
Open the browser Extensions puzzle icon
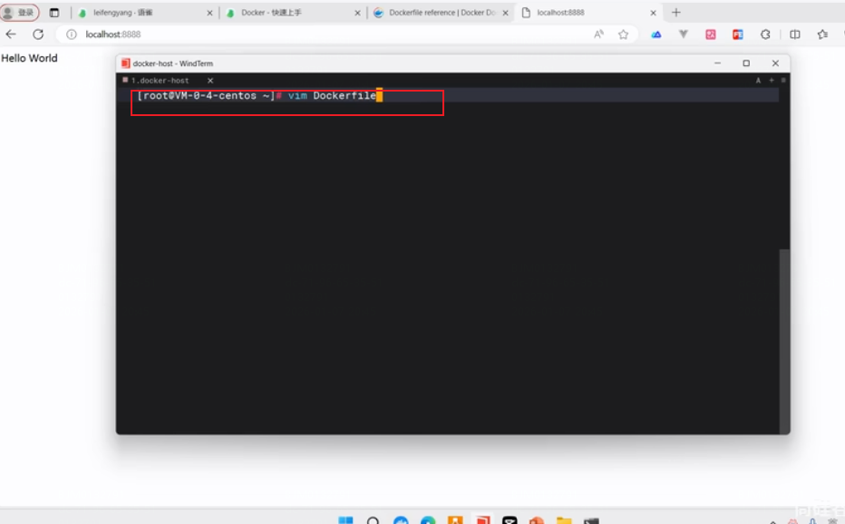pos(765,34)
